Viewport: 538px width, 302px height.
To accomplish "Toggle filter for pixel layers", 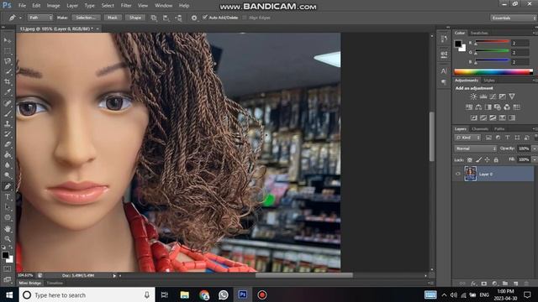I will 488,138.
